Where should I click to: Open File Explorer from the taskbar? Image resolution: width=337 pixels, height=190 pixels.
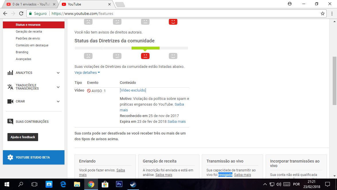pyautogui.click(x=77, y=184)
